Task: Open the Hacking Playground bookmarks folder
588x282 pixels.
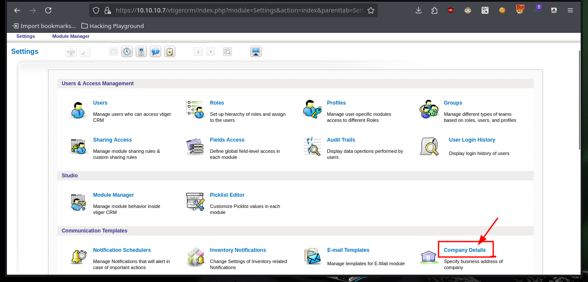Action: coord(112,26)
